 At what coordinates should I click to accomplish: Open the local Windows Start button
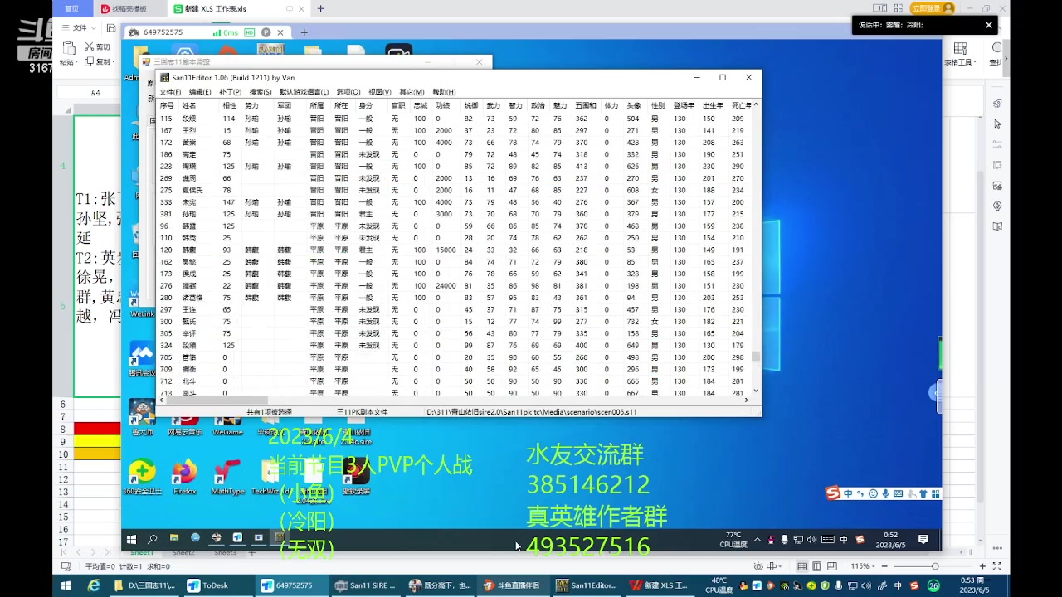(66, 585)
